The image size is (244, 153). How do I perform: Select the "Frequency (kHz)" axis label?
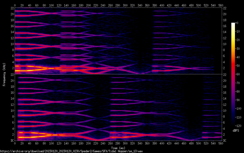(x=4, y=74)
